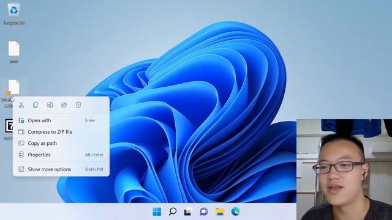The width and height of the screenshot is (392, 220).
Task: Click the Share icon in context menu
Action: point(64,105)
